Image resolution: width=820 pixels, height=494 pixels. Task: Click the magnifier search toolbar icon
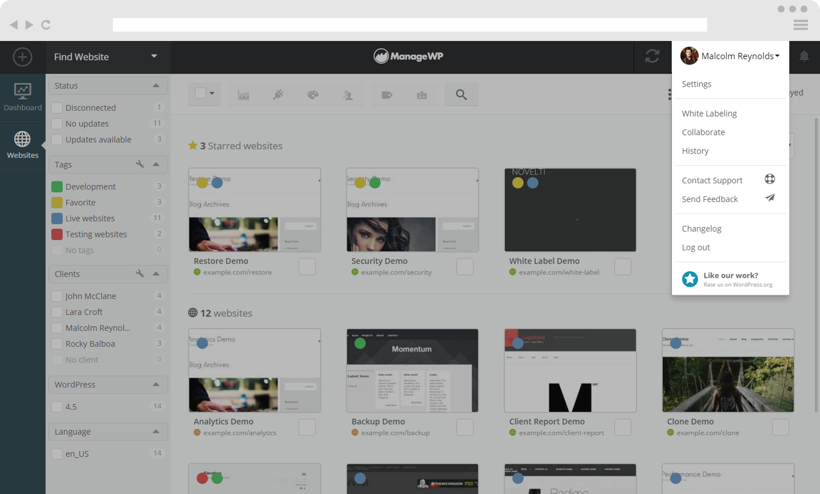coord(461,95)
